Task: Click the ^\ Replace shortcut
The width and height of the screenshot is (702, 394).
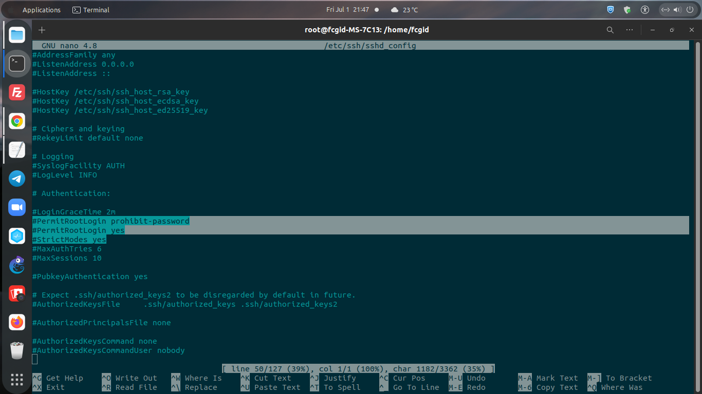Action: pos(194,387)
